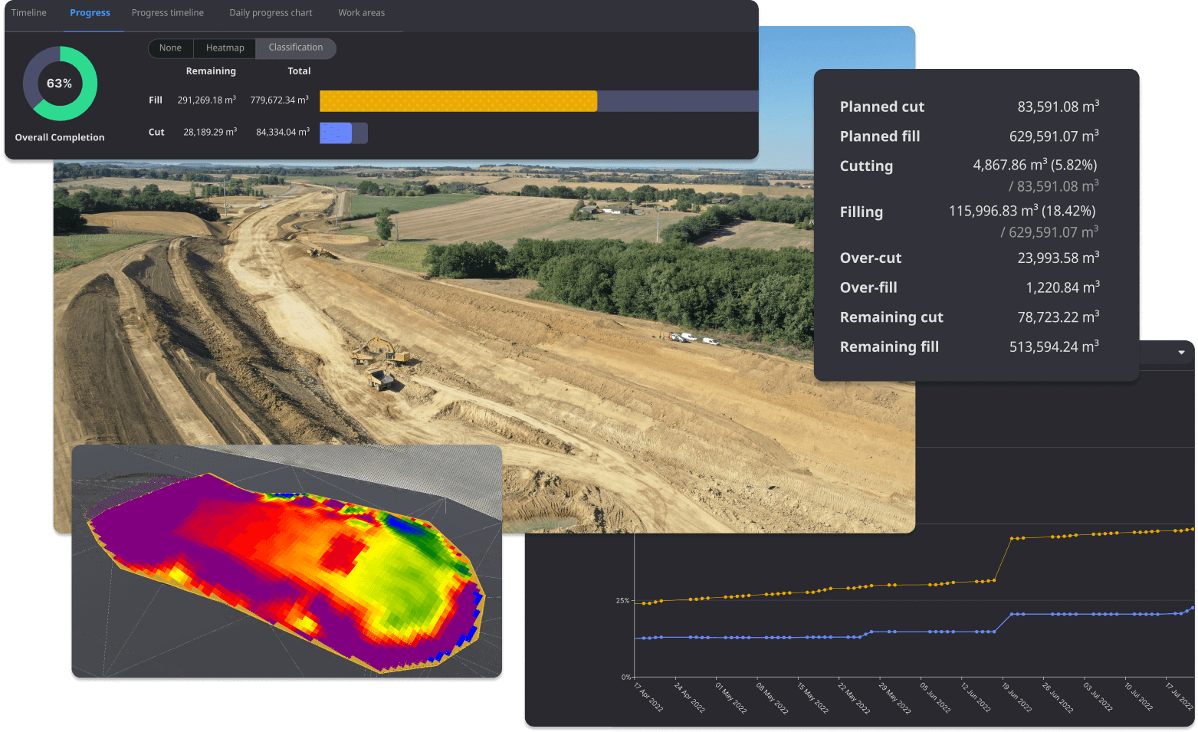Go to Work areas tab
This screenshot has height=732, width=1198.
362,13
